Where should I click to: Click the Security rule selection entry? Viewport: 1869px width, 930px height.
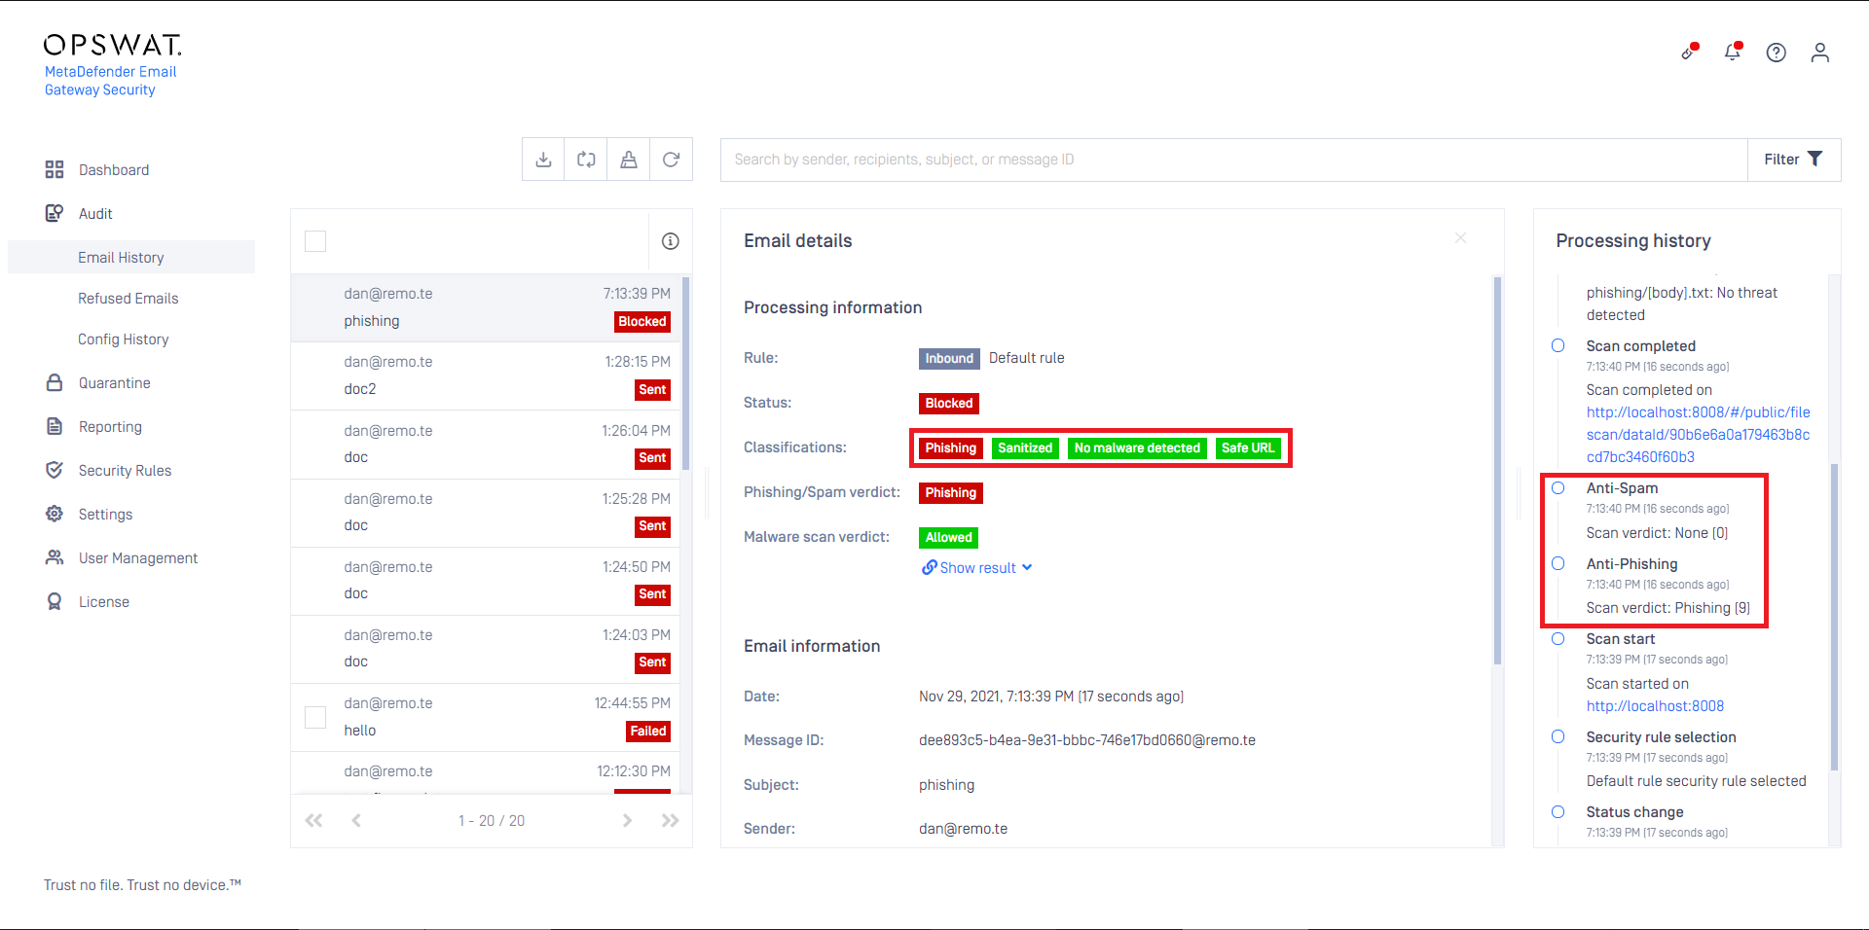pyautogui.click(x=1661, y=736)
